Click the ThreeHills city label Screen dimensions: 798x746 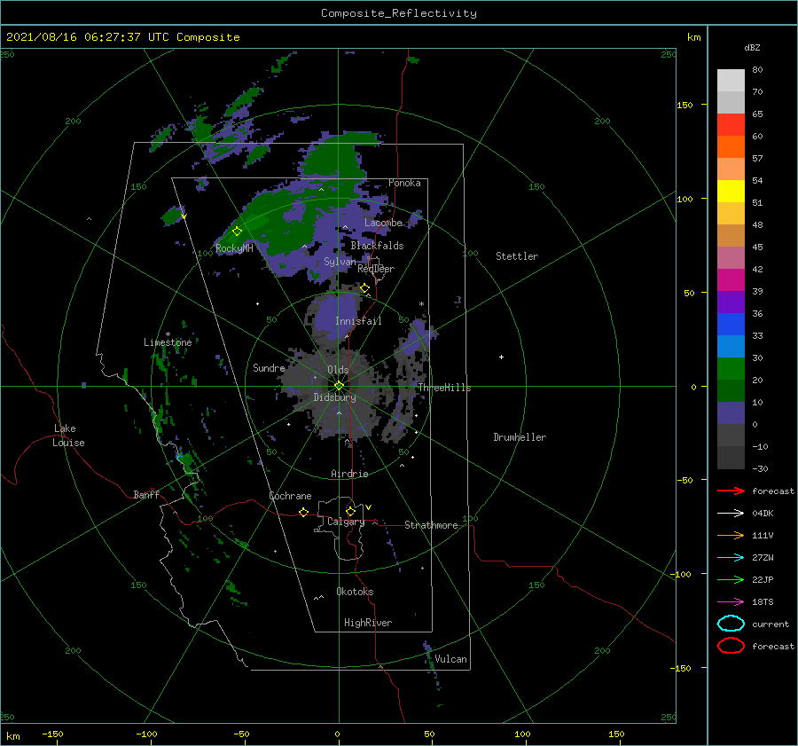coord(444,388)
